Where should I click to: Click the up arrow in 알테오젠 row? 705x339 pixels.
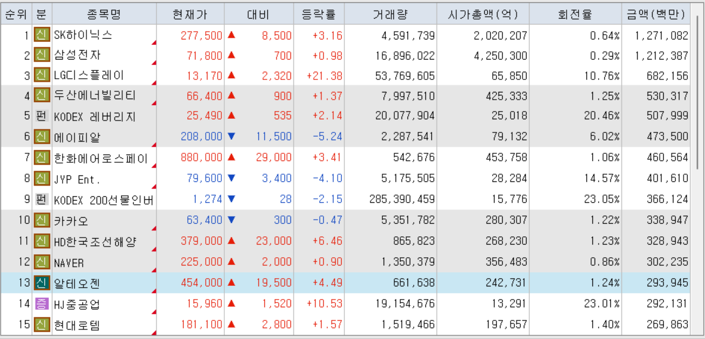[231, 282]
